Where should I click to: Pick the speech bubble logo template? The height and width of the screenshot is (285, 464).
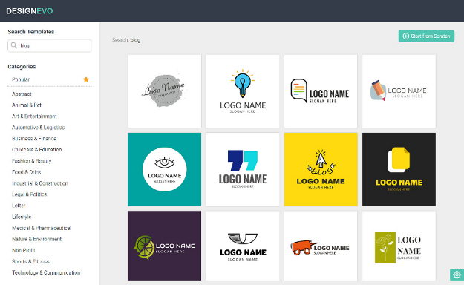point(321,91)
